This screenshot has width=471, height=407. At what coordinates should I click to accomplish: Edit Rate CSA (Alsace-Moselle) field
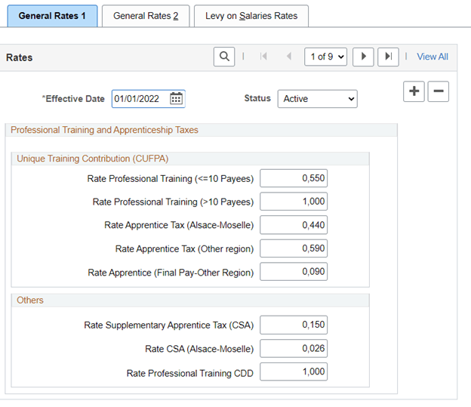(294, 348)
